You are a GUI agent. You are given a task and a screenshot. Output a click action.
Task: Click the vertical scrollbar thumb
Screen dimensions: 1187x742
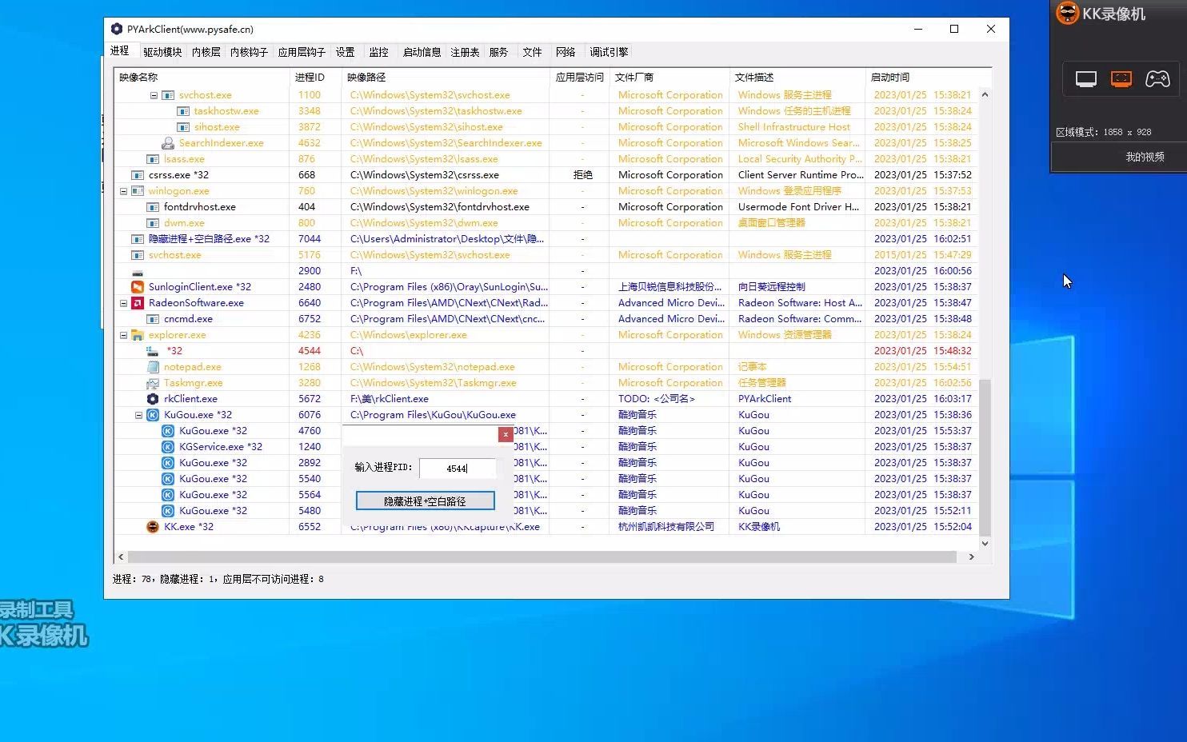coord(985,457)
